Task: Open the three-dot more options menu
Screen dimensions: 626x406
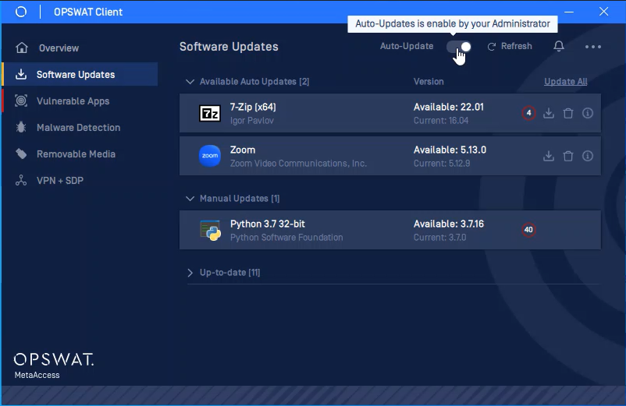Action: (593, 47)
